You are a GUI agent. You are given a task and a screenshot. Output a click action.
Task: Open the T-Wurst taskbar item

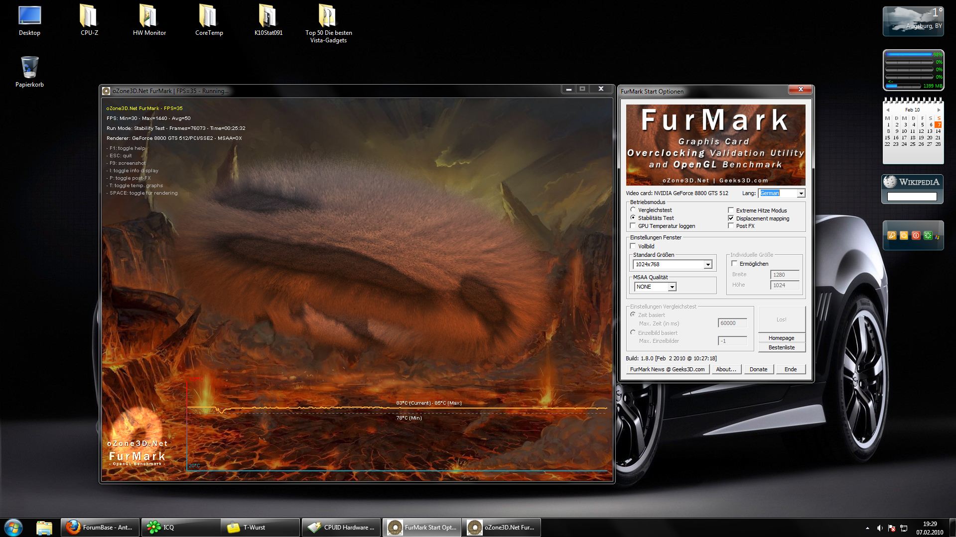pyautogui.click(x=261, y=527)
